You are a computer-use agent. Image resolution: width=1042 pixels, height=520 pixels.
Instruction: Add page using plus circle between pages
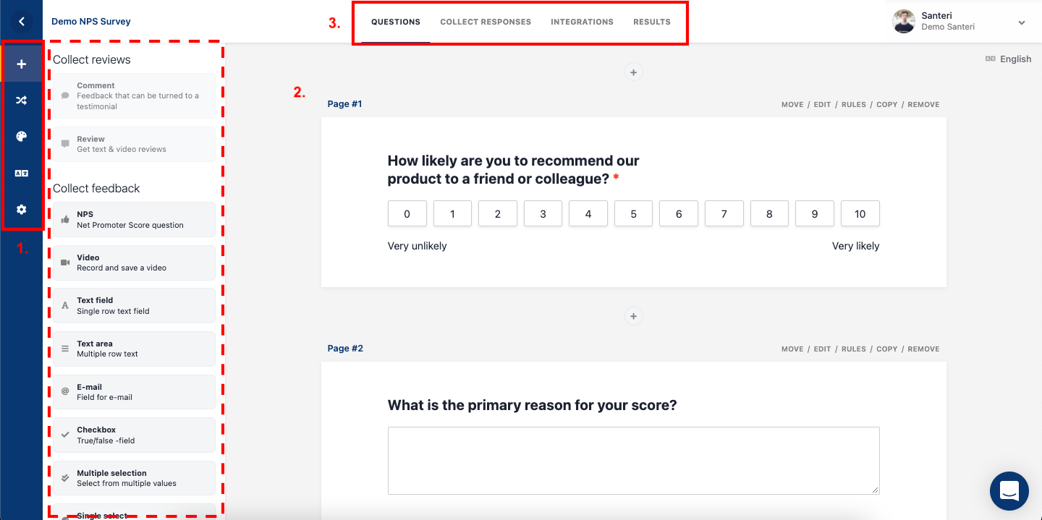pos(633,316)
